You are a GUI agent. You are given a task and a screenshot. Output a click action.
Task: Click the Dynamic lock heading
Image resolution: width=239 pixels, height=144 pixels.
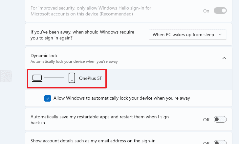[44, 56]
